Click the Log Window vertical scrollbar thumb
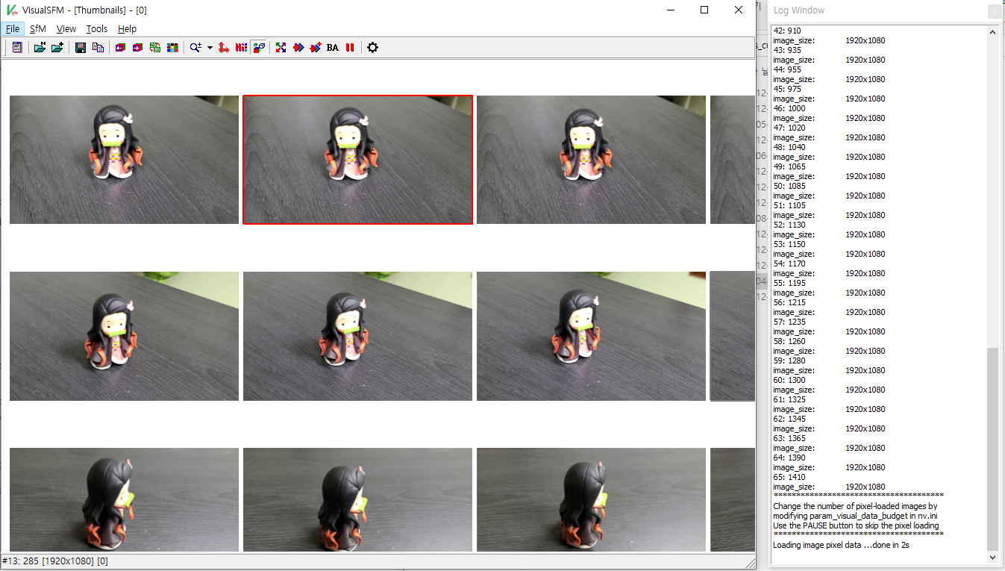The image size is (1005, 571). coord(992,449)
